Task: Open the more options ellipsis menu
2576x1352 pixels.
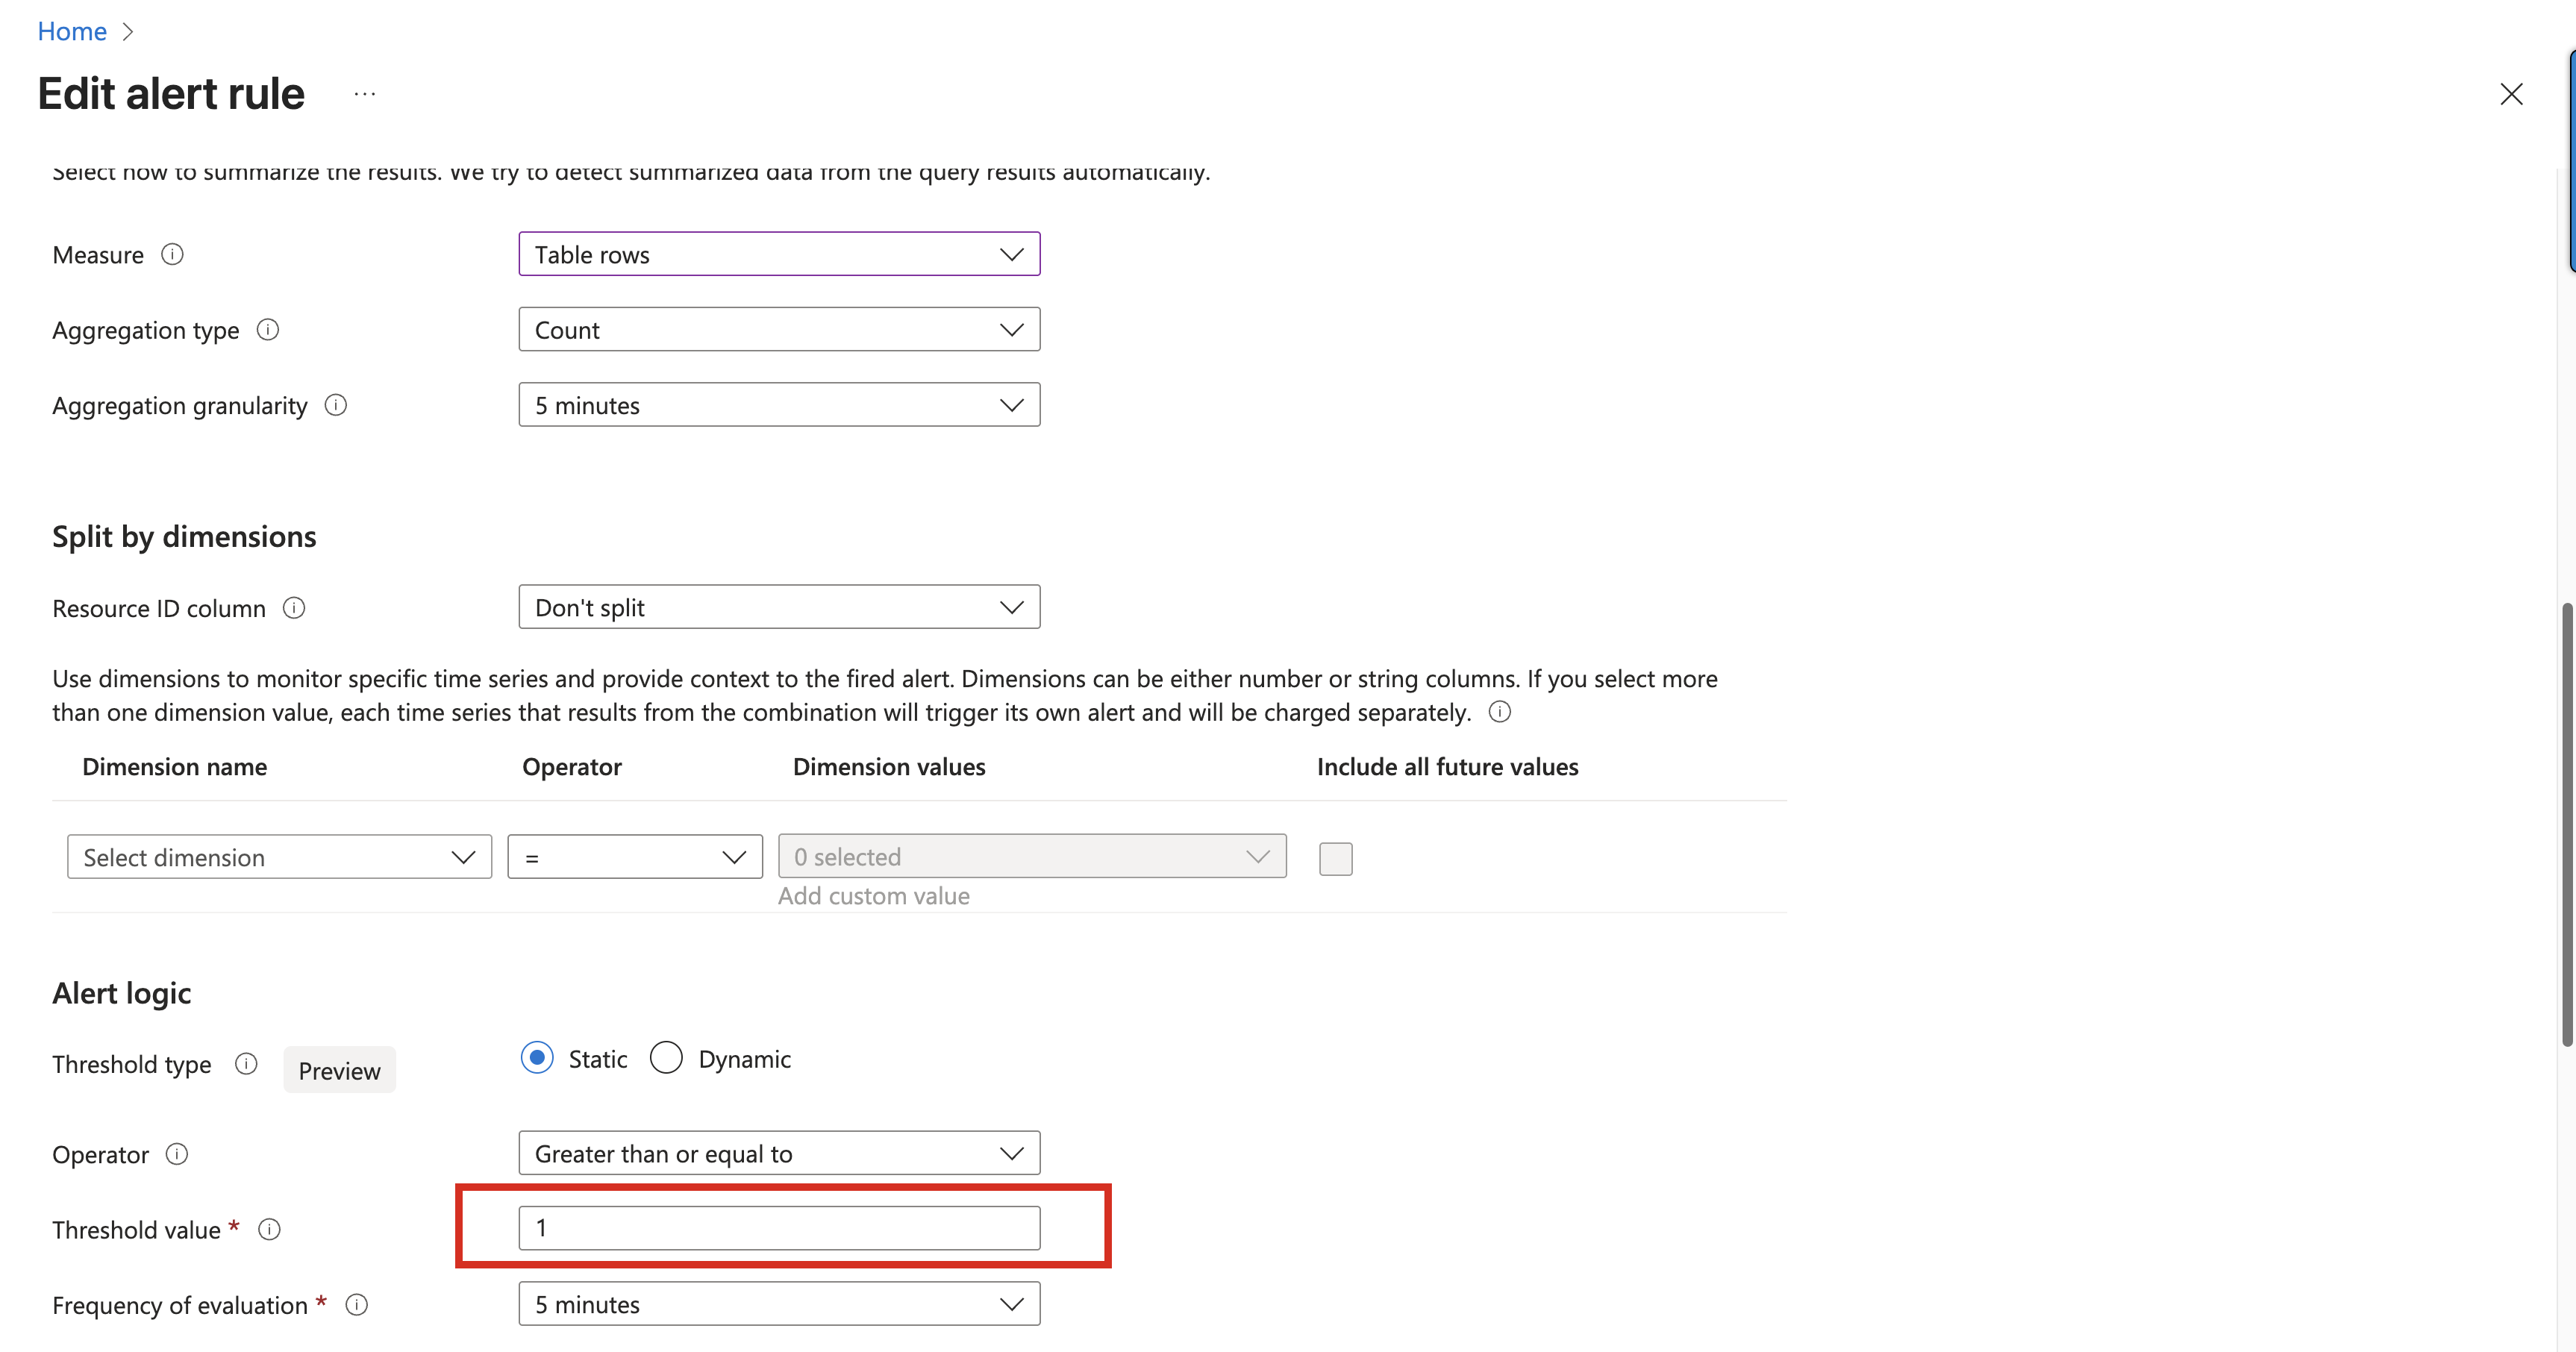Action: tap(365, 94)
